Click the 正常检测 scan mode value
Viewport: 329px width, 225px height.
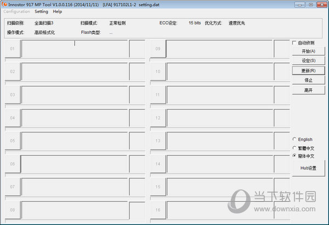point(117,23)
